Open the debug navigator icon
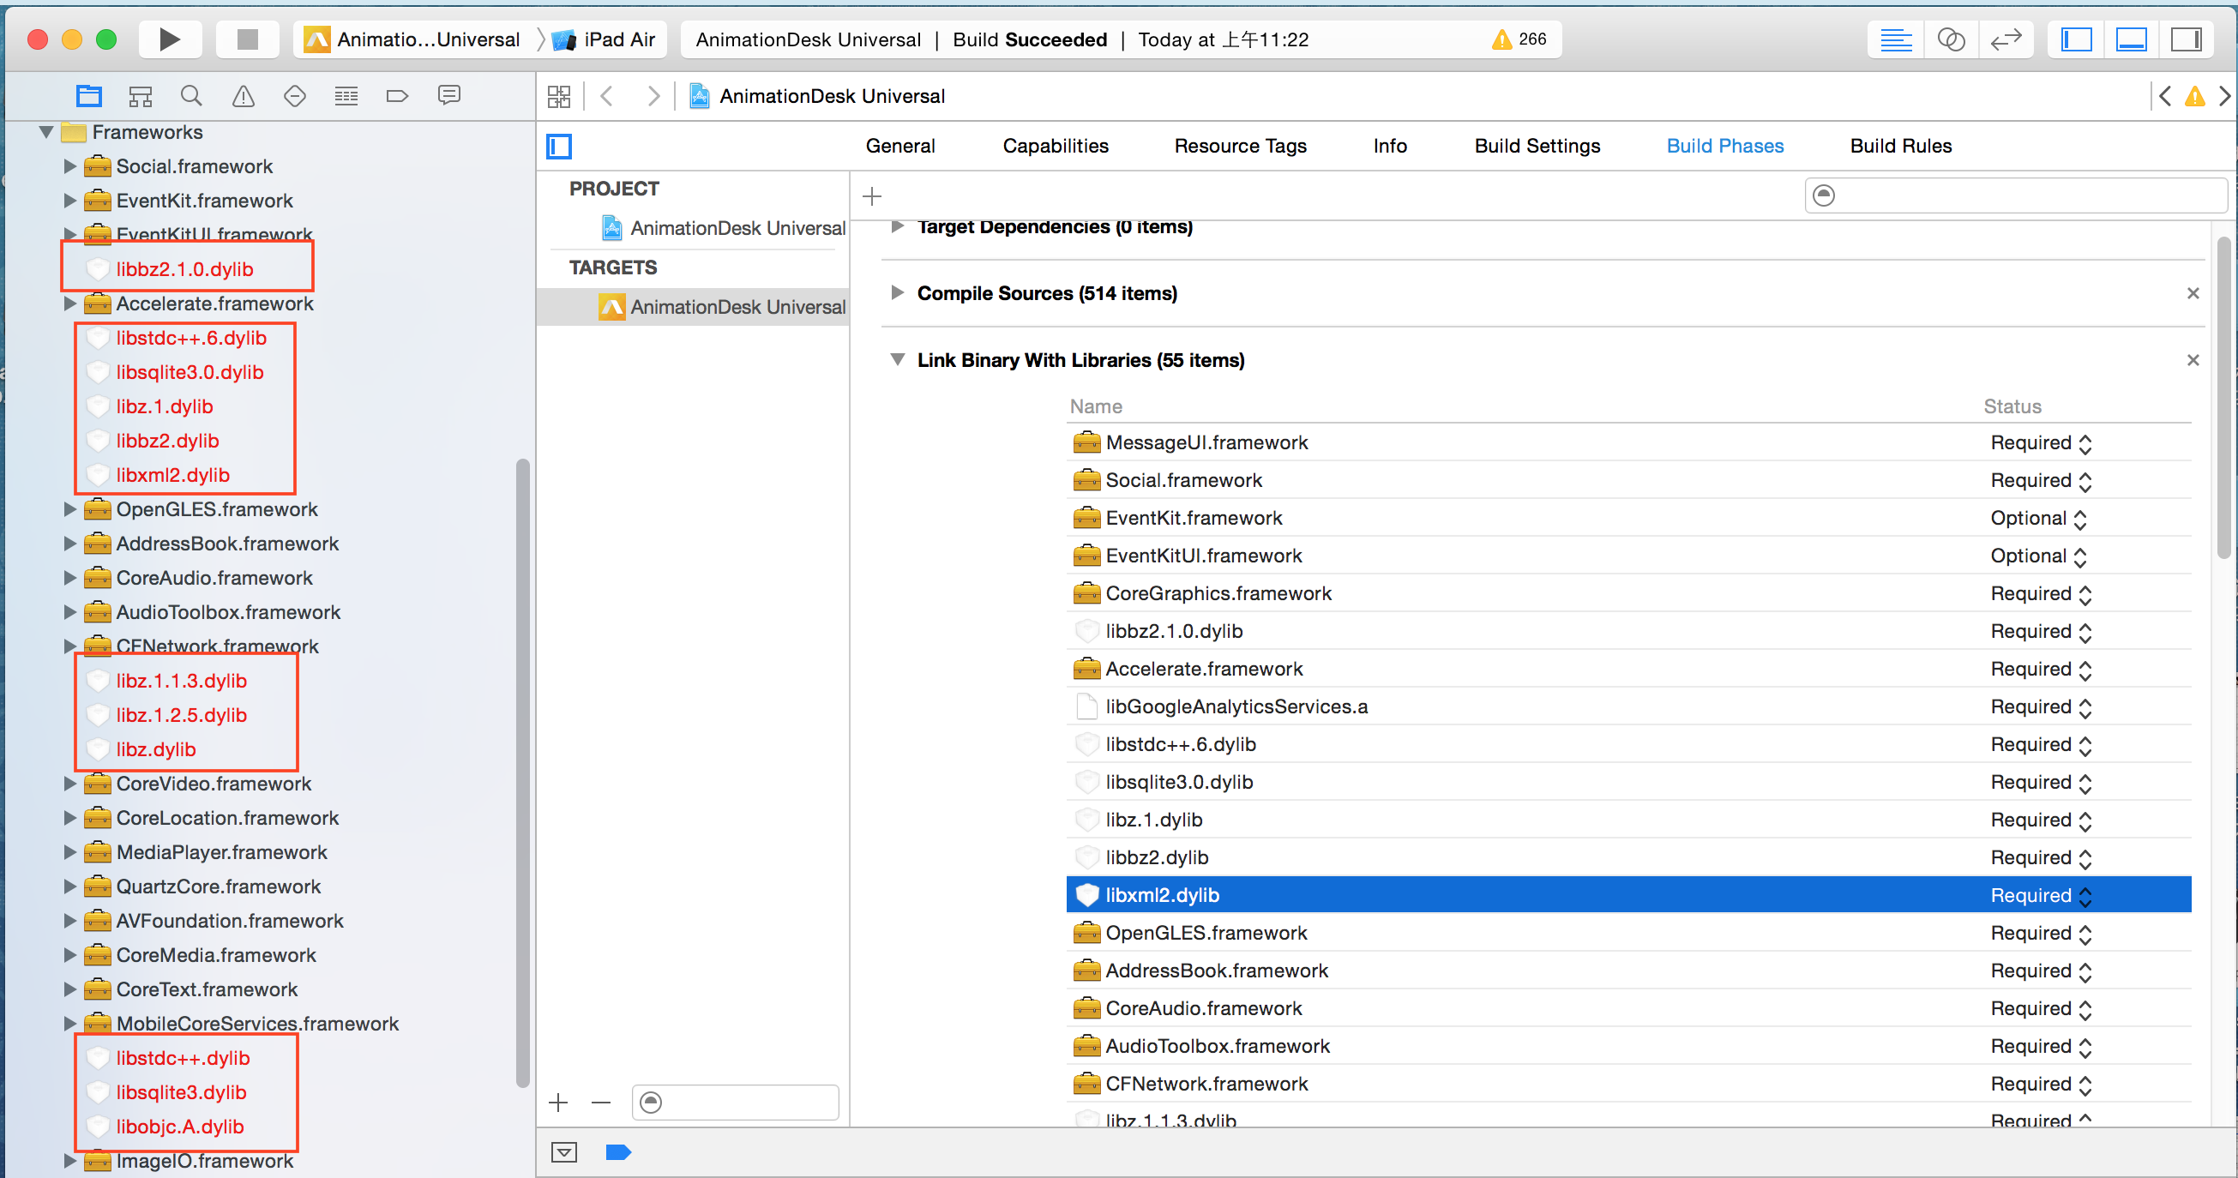 [x=346, y=95]
